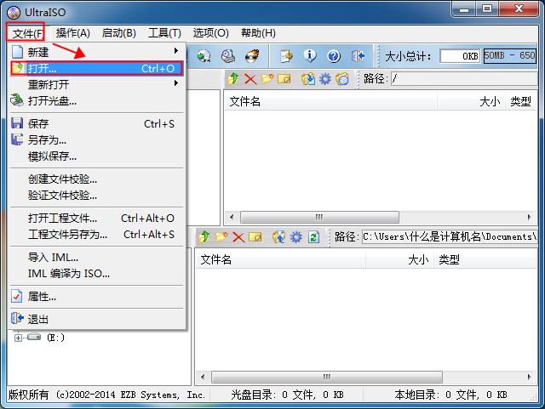Click 类型 column header in image pane

[x=521, y=101]
